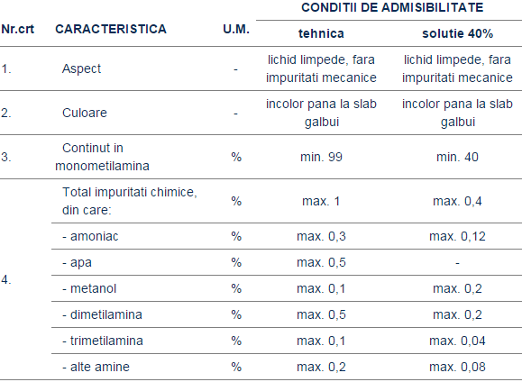This screenshot has width=522, height=382.
Task: Click the max. 0,12 amoniac value
Action: pyautogui.click(x=457, y=236)
